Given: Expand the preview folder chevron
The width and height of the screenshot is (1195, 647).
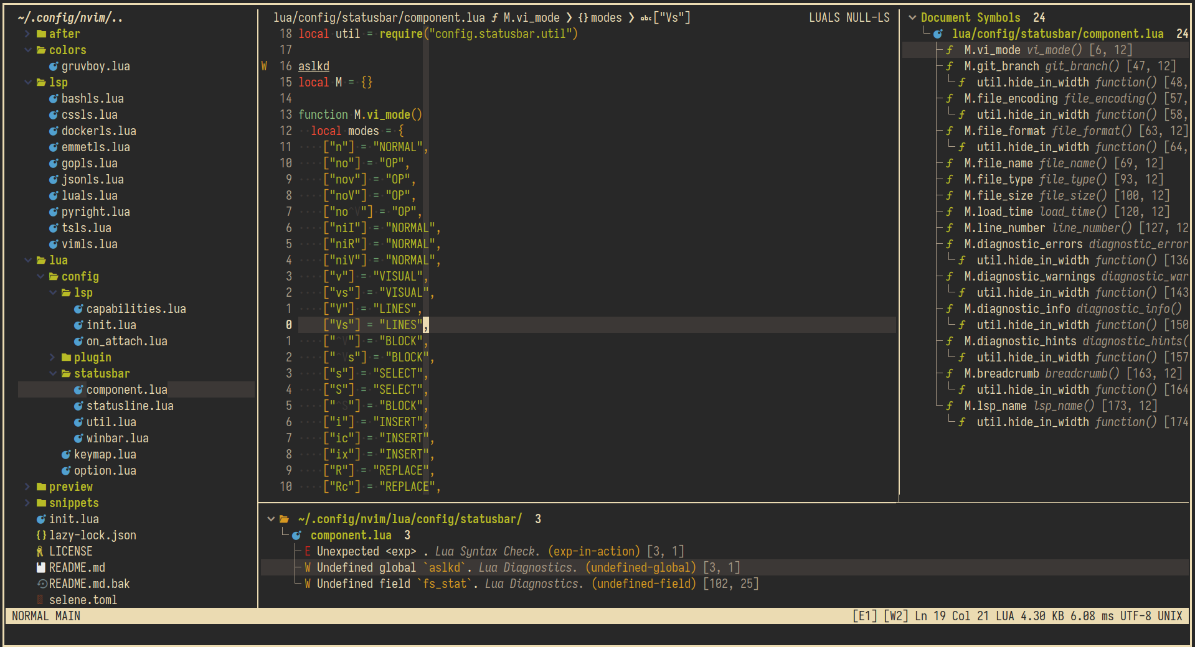Looking at the screenshot, I should pyautogui.click(x=27, y=486).
